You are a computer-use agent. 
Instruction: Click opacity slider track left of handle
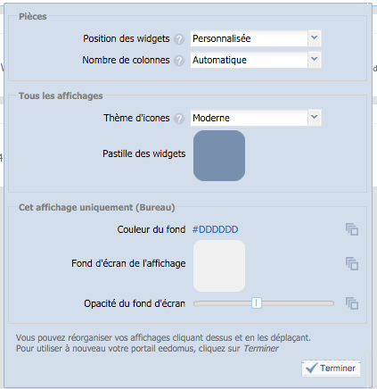pos(223,303)
